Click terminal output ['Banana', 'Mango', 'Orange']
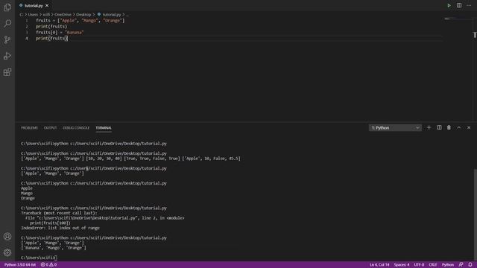477x268 pixels. (x=54, y=248)
